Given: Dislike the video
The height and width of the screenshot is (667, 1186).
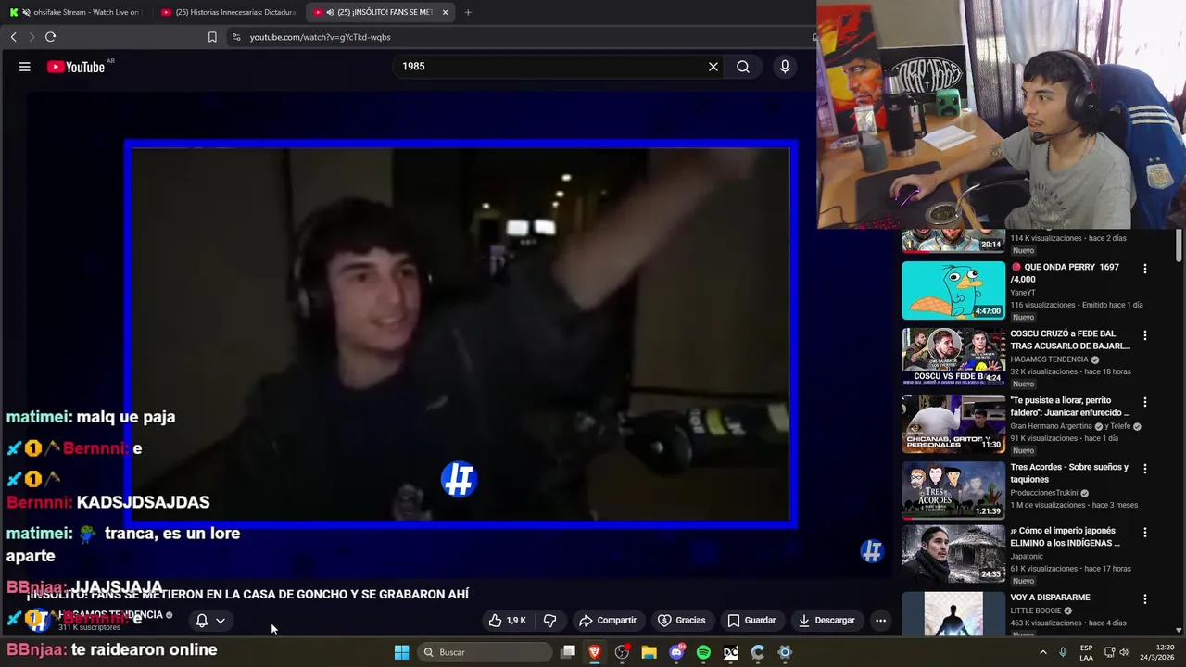Looking at the screenshot, I should click(549, 621).
